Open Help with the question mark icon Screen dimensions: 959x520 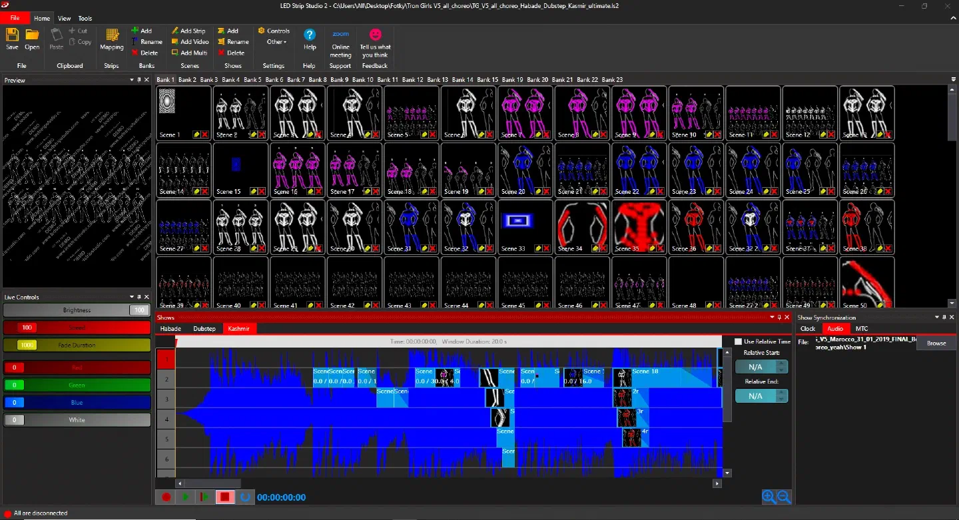click(x=309, y=39)
